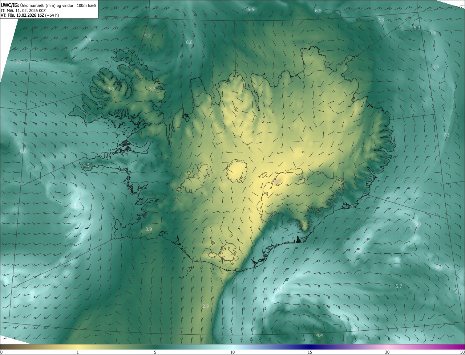
Task: Click the 6.5 value on the map
Action: pos(318,11)
